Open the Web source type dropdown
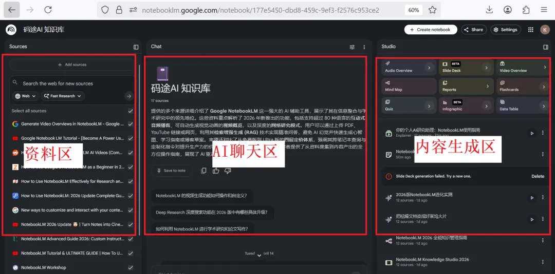The height and width of the screenshot is (274, 555). click(26, 96)
